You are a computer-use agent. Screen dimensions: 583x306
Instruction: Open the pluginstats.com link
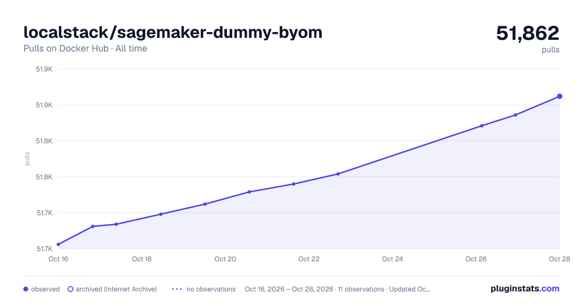pos(525,289)
